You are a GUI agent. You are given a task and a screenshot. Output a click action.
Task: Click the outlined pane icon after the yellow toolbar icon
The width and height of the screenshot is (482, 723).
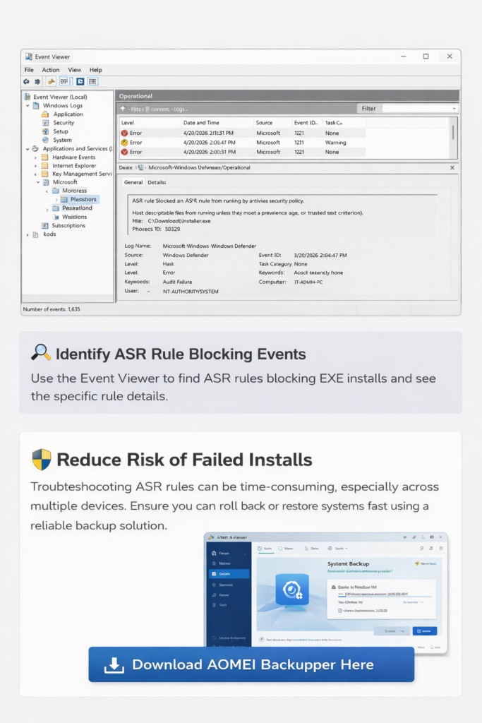click(64, 82)
